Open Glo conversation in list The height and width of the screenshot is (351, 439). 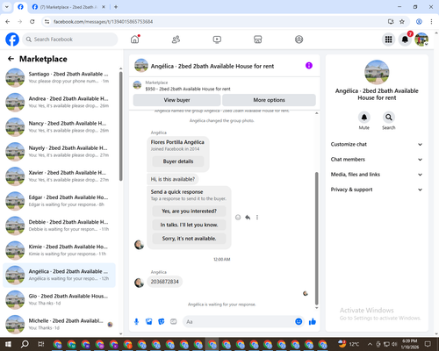click(59, 299)
